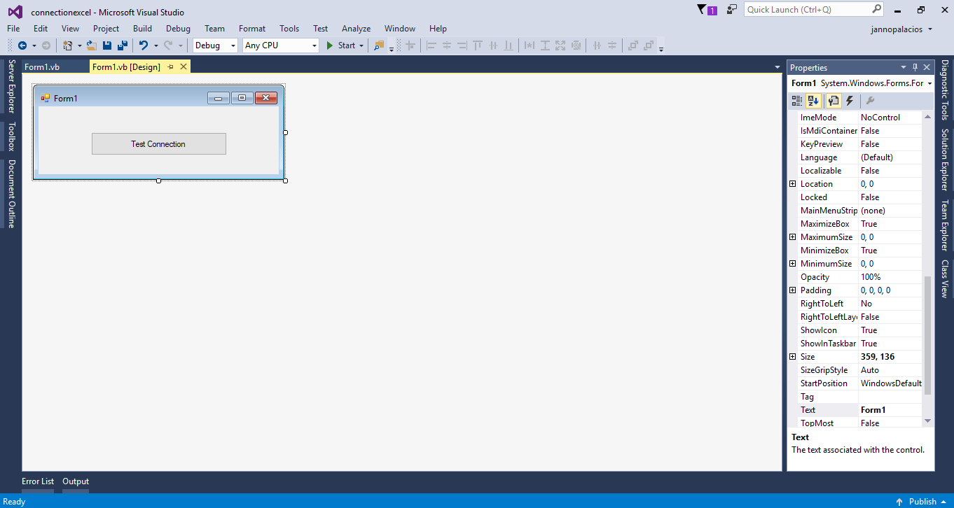954x508 pixels.
Task: Click the Align Lefts layout icon
Action: [x=431, y=45]
